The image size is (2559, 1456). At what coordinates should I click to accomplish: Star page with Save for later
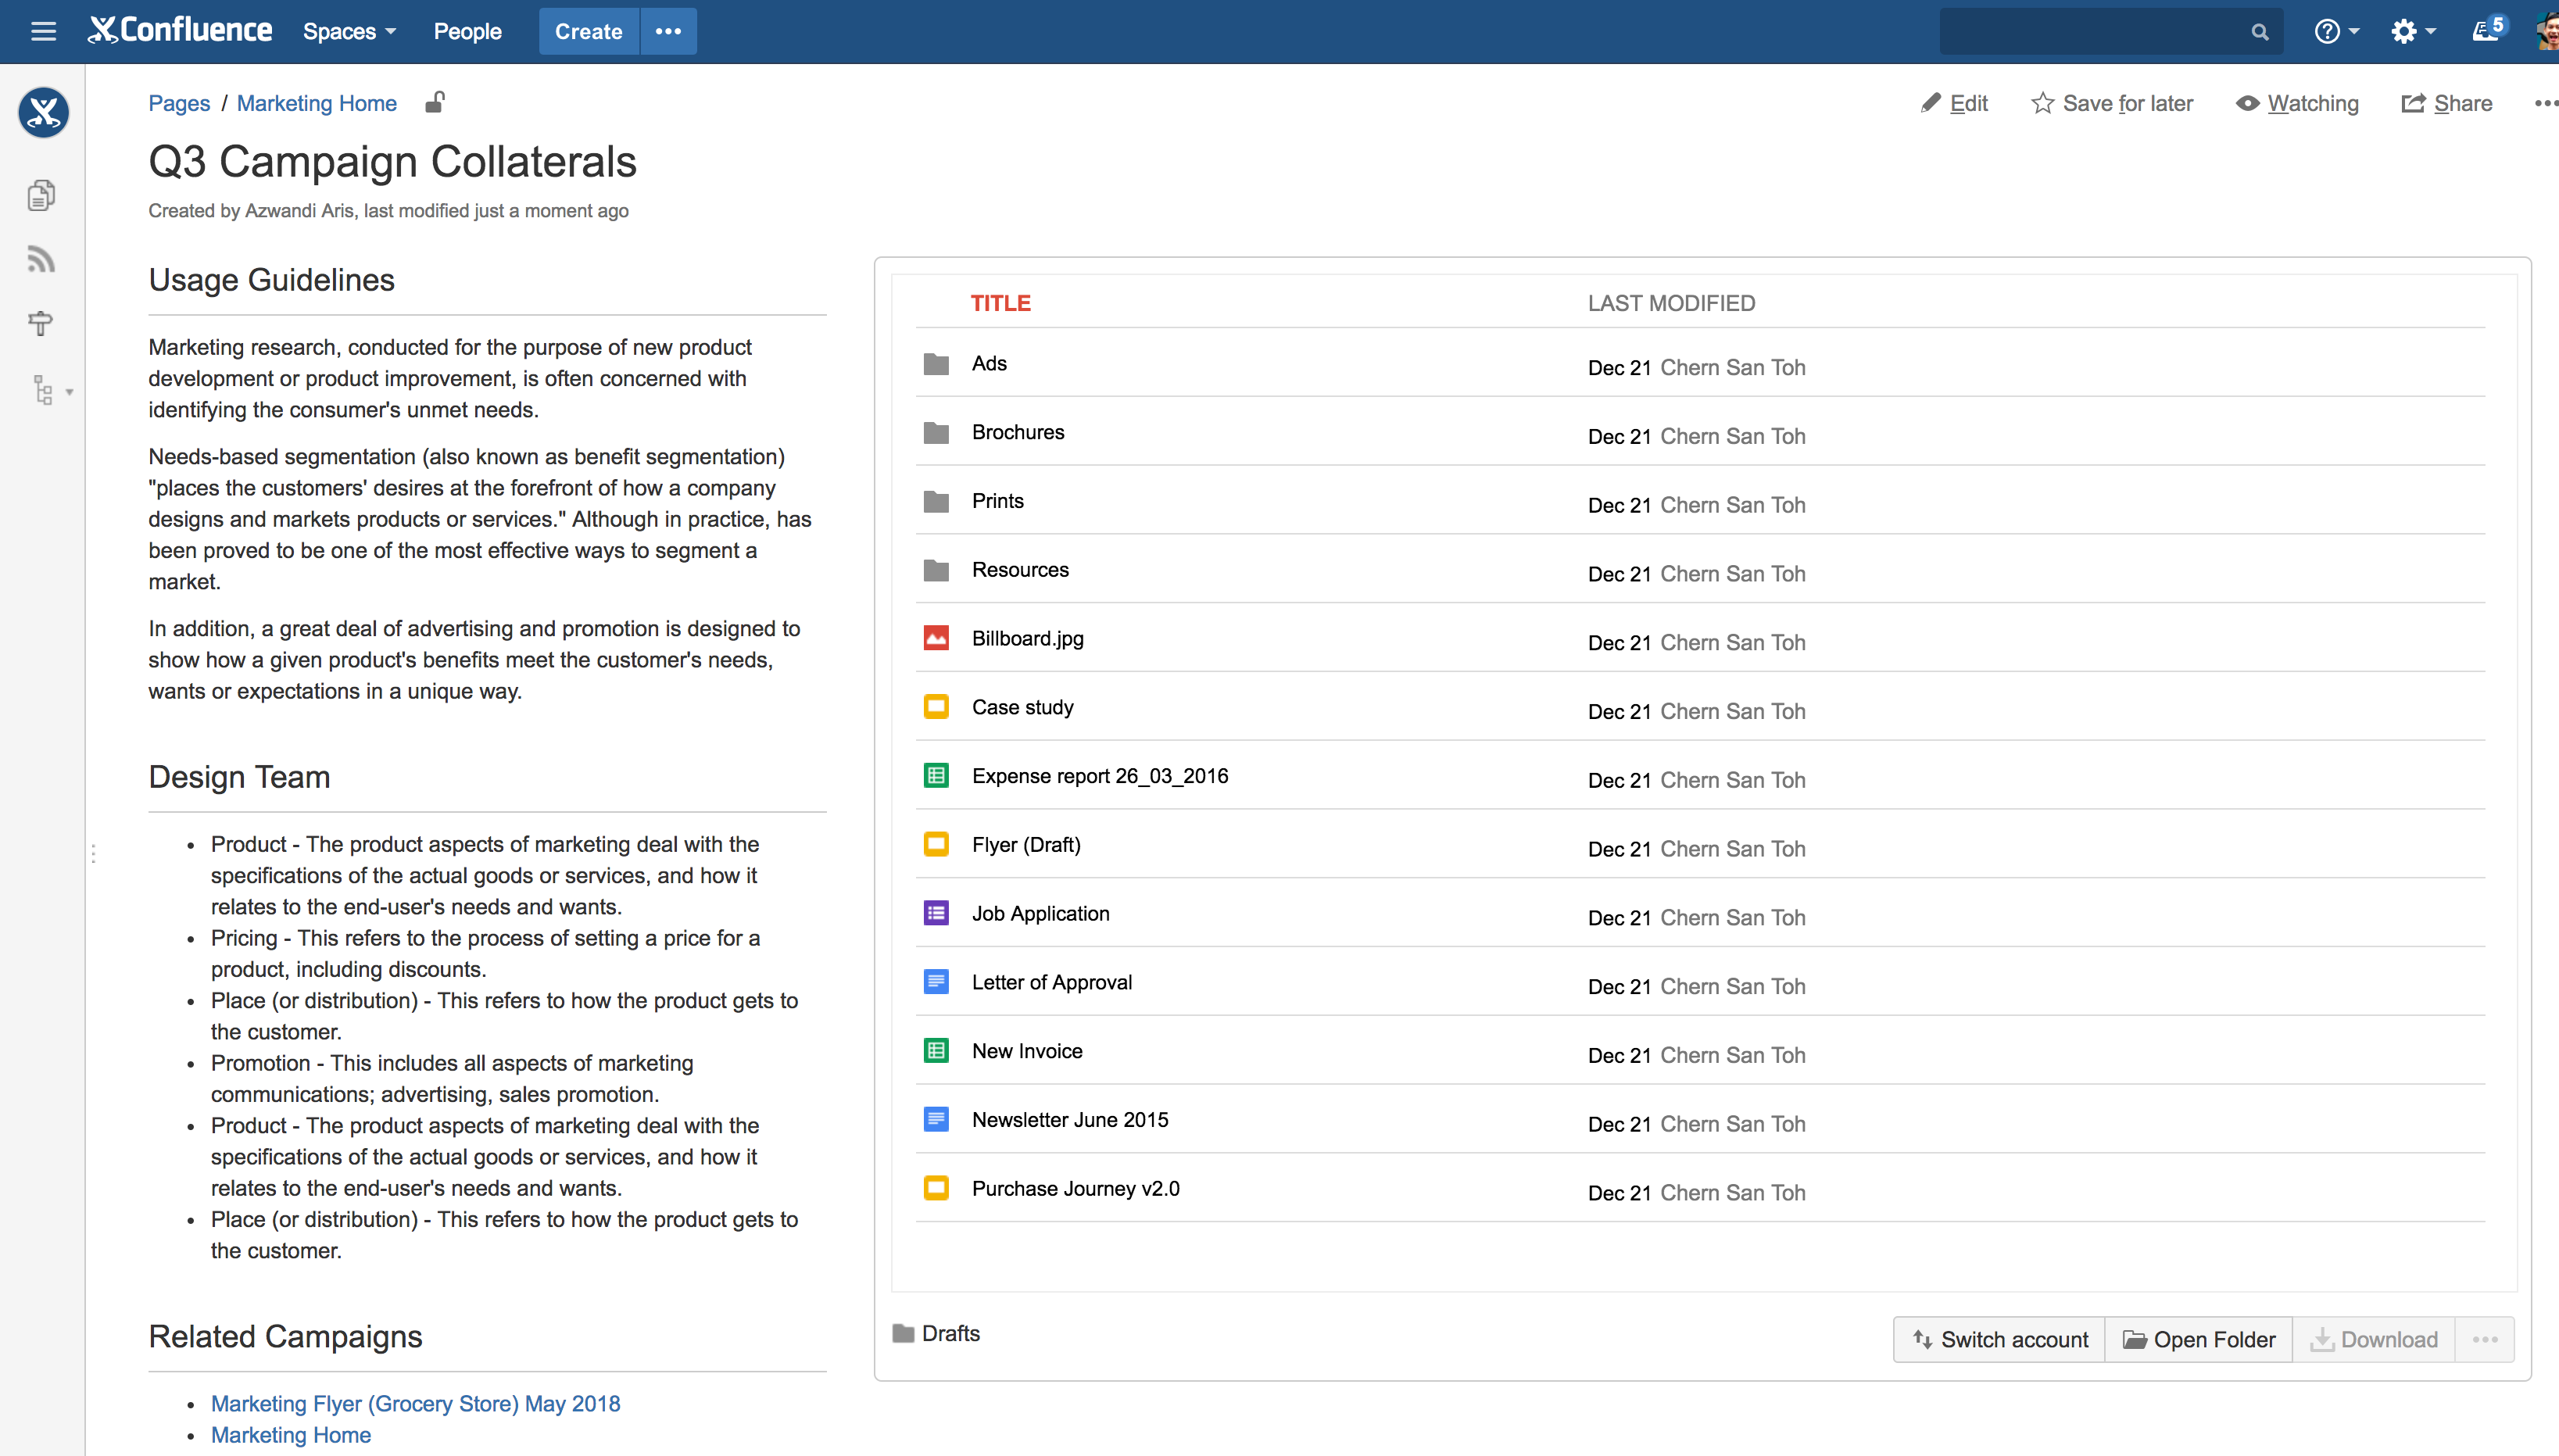(x=2112, y=103)
